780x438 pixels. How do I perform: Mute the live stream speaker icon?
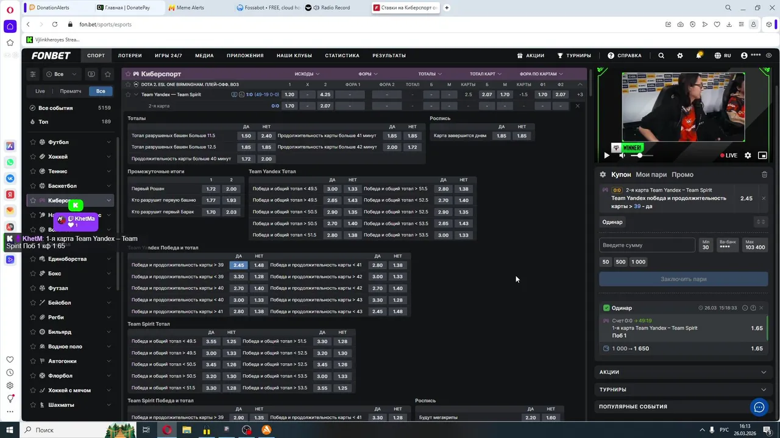622,155
